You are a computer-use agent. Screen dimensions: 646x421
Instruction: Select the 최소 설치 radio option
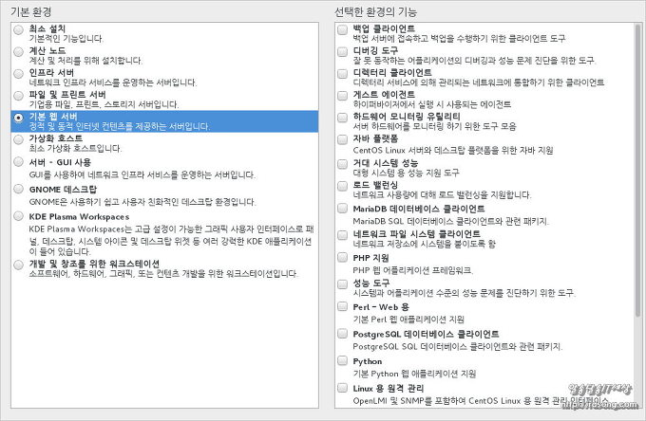coord(19,31)
